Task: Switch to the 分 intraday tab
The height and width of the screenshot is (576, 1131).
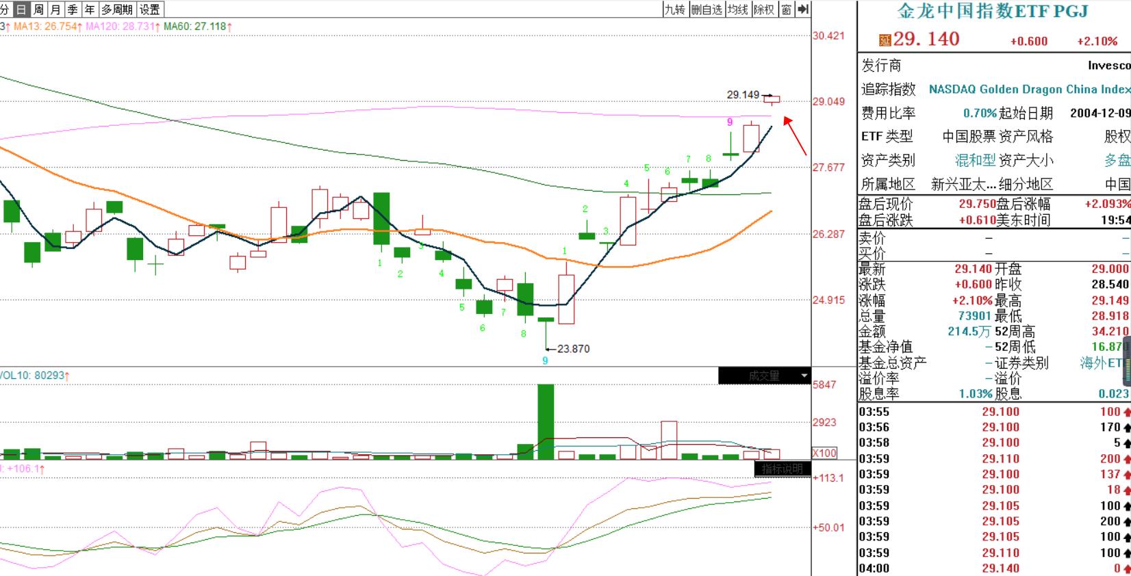Action: pyautogui.click(x=5, y=10)
